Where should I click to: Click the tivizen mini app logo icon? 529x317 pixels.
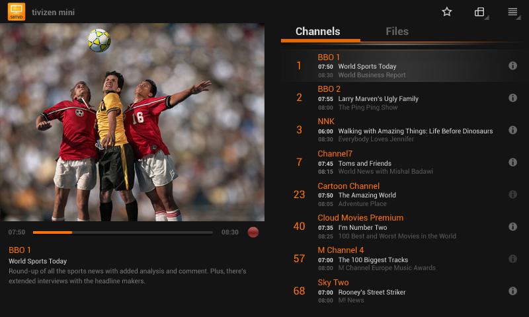tap(17, 11)
